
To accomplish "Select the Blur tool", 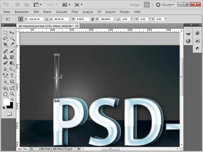I will click(5, 69).
